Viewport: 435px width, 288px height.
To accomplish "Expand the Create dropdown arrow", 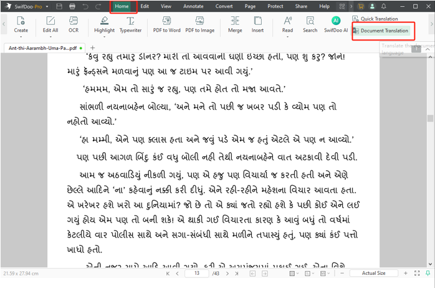I will (x=21, y=37).
